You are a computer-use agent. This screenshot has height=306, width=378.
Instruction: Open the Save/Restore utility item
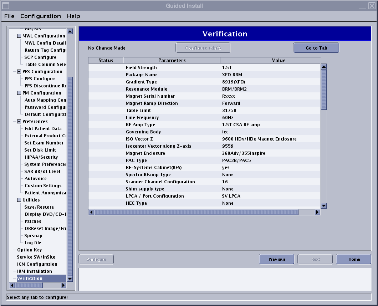click(x=39, y=207)
